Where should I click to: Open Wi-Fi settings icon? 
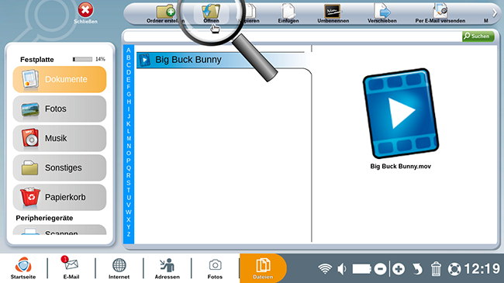pyautogui.click(x=325, y=268)
